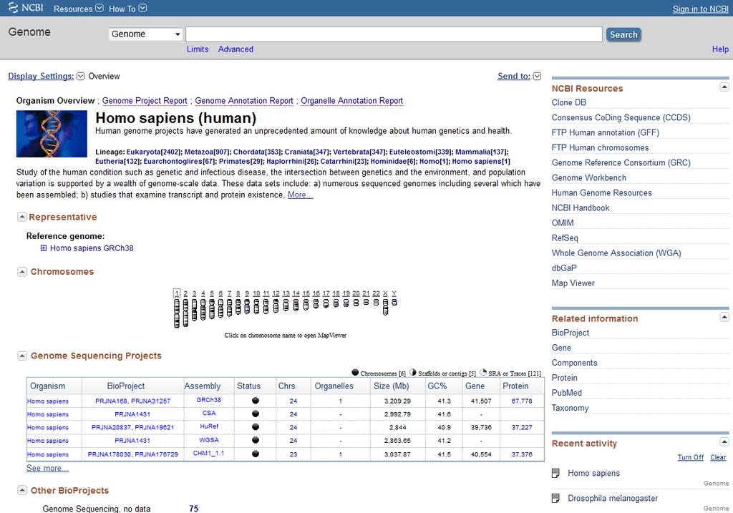Turn Off recent activity tracking
Image resolution: width=733 pixels, height=513 pixels.
tap(691, 457)
